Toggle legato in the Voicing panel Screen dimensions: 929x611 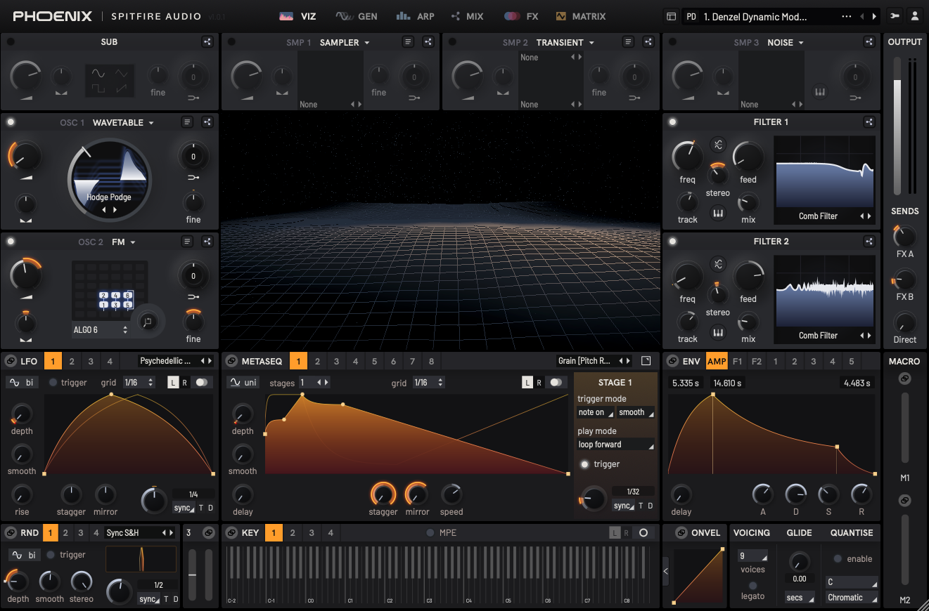tap(752, 585)
